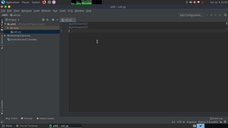This screenshot has width=228, height=128.
Task: Launch terminal icon in top panel
Action: tap(49, 2)
